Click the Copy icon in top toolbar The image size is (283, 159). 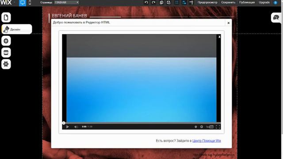[161, 2]
